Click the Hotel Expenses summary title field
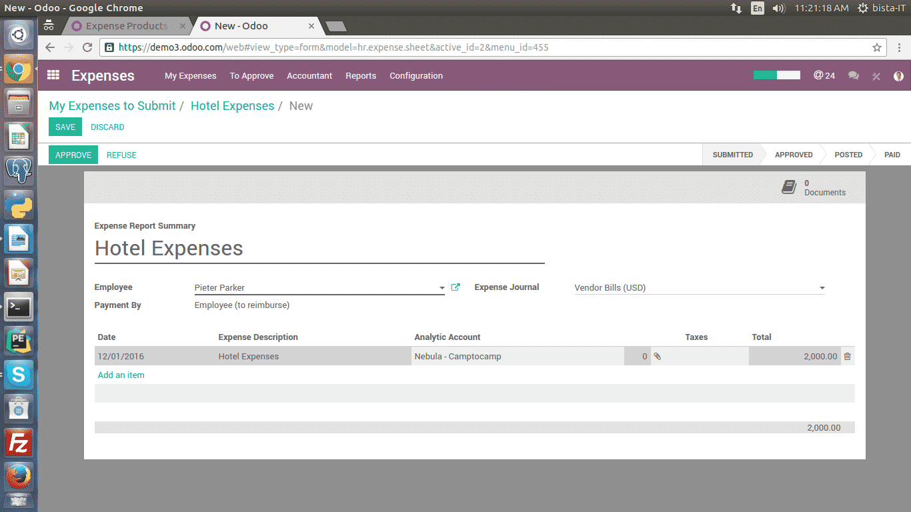 point(319,249)
